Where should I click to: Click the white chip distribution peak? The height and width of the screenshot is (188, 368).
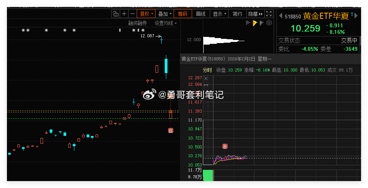coord(223,41)
